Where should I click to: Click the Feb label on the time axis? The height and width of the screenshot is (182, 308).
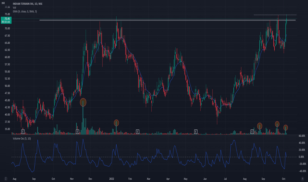pos(130,179)
